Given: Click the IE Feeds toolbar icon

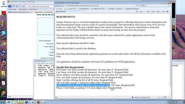Looking at the screenshot, I should 141,12.
